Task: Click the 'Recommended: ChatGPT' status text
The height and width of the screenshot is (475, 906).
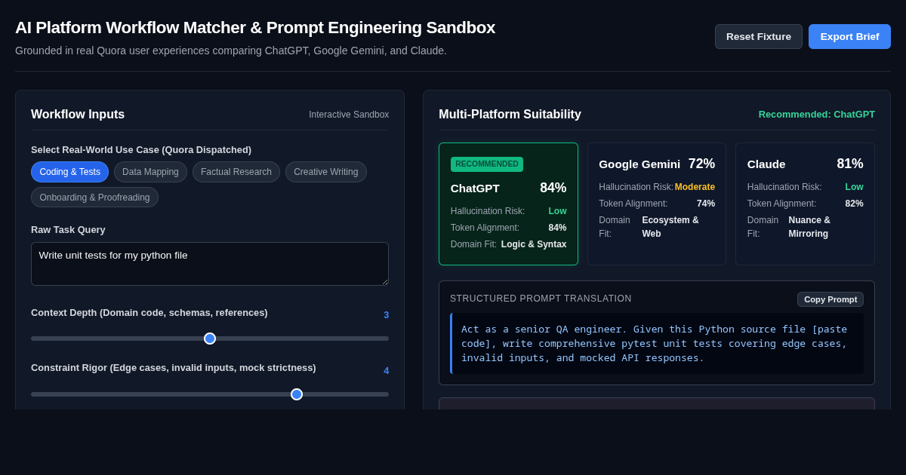Action: (x=817, y=115)
